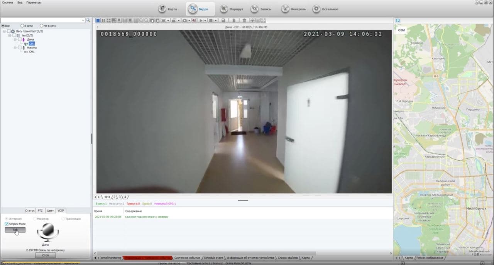Tick the Весь транспорт checkbox
Image resolution: width=494 pixels, height=265 pixels.
(9, 31)
